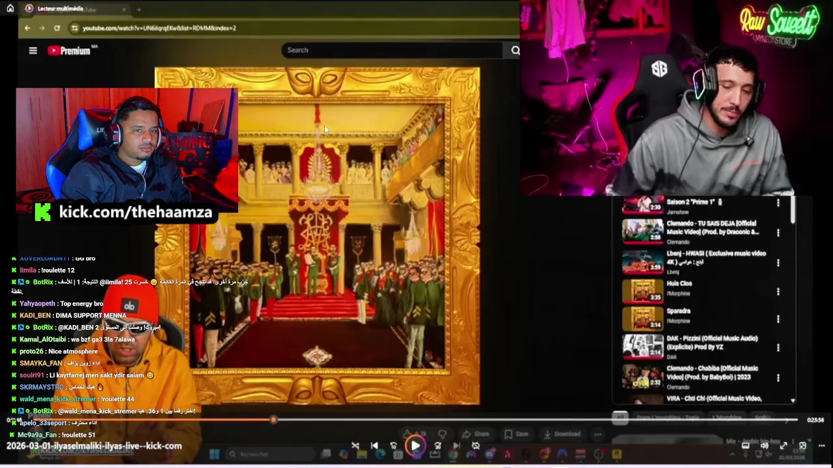The image size is (833, 468).
Task: Toggle repeat mode in the media player
Action: click(476, 445)
